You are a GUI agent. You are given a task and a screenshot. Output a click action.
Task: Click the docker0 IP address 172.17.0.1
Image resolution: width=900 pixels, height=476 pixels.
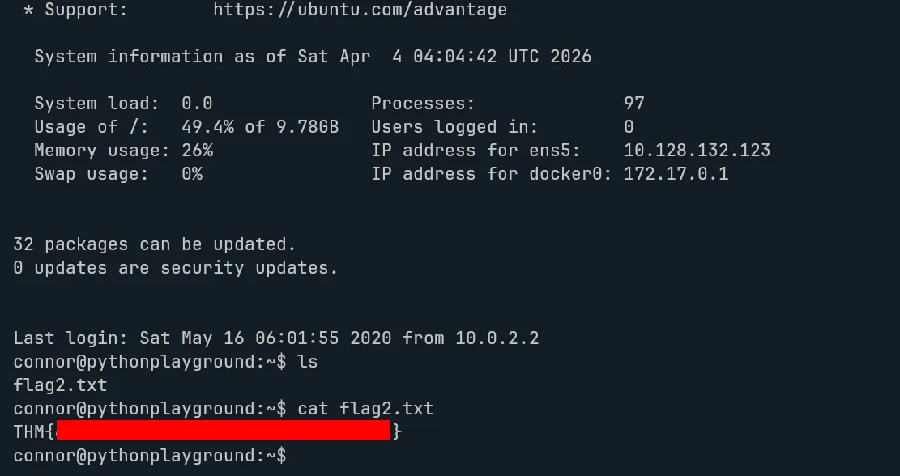[676, 174]
